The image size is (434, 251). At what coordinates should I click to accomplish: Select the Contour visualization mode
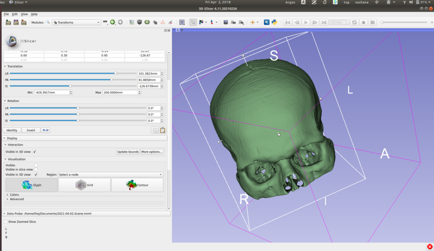coord(137,185)
